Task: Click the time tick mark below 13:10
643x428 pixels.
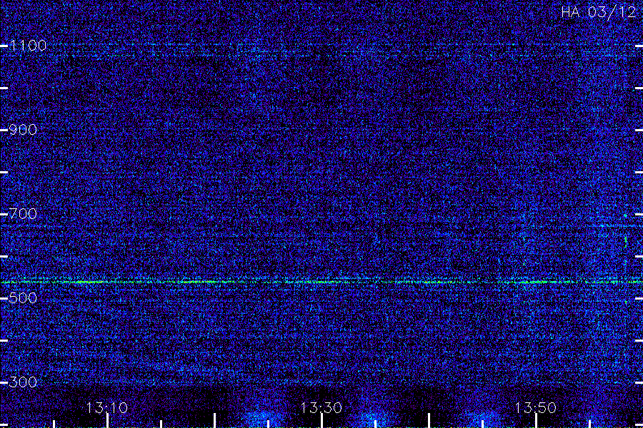Action: [108, 421]
